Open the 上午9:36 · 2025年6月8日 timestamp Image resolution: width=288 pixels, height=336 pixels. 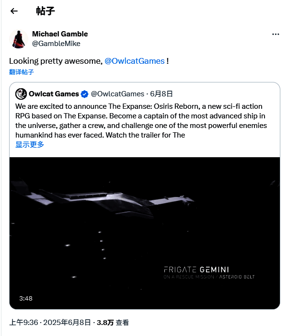(50, 323)
